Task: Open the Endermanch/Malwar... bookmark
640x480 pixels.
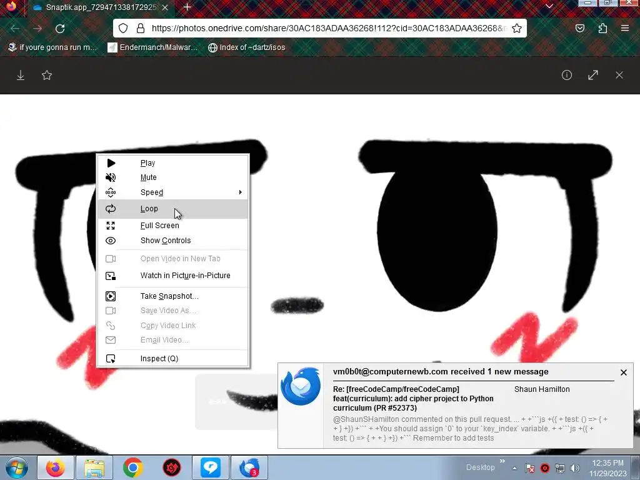Action: pyautogui.click(x=152, y=47)
